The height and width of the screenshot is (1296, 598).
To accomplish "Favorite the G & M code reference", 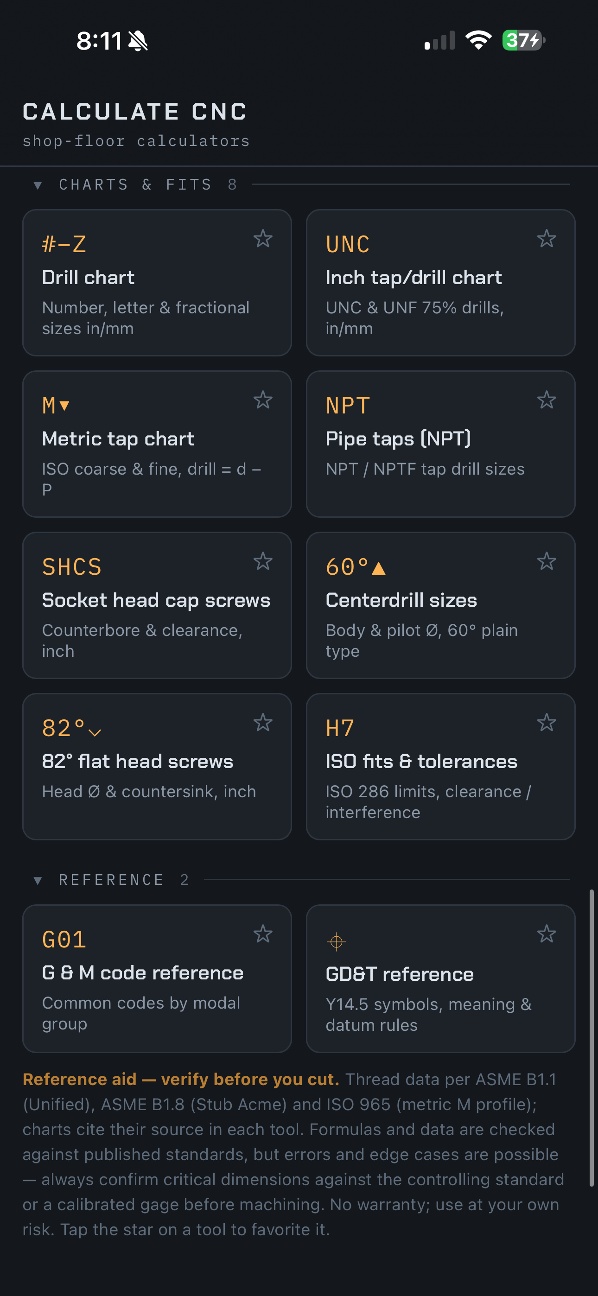I will [263, 934].
